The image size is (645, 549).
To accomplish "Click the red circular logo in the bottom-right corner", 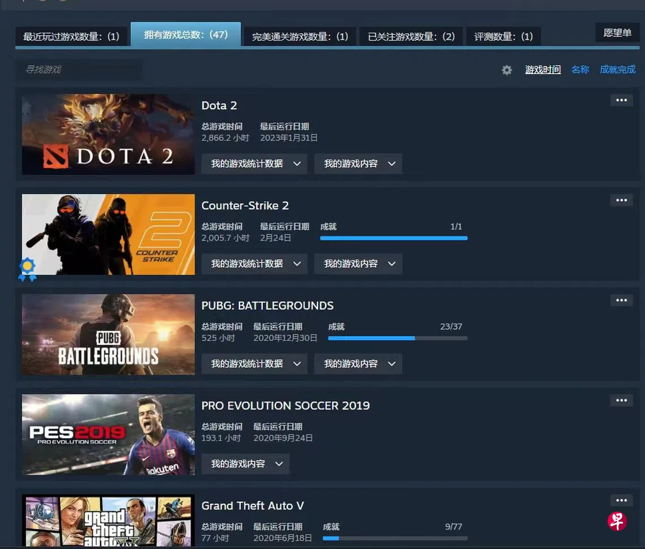I will coord(617,521).
